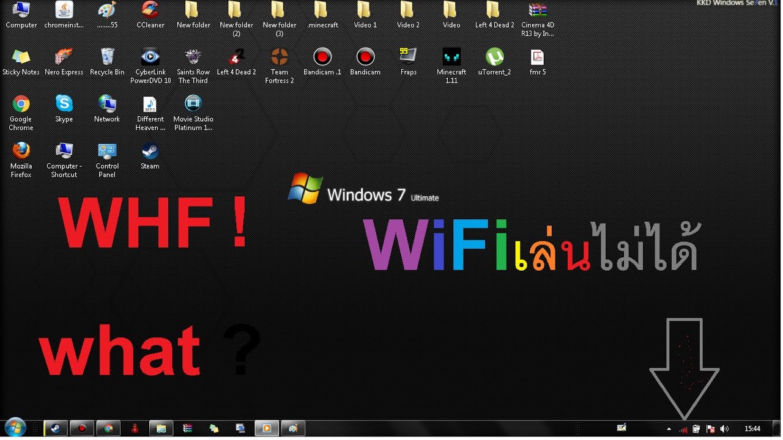The height and width of the screenshot is (440, 783).
Task: Open the Fraps desktop shortcut
Action: (x=408, y=62)
